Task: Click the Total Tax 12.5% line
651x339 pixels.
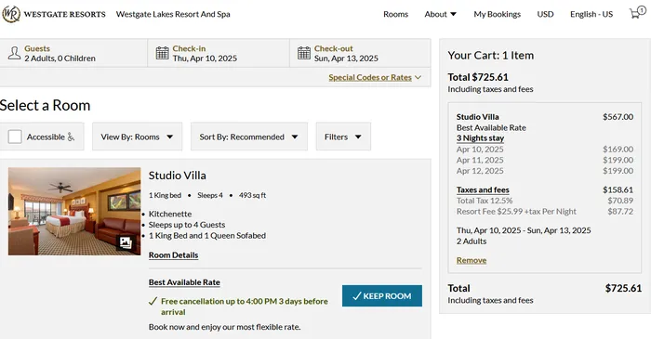Action: (545, 201)
